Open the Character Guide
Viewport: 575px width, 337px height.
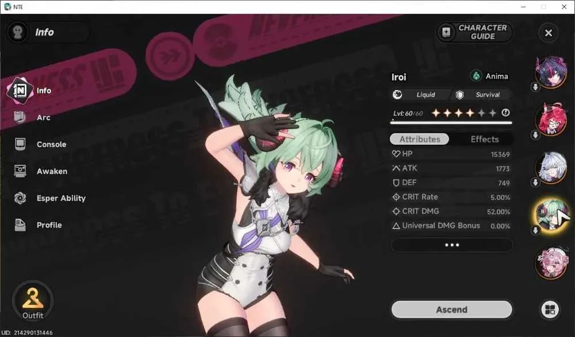pyautogui.click(x=474, y=32)
